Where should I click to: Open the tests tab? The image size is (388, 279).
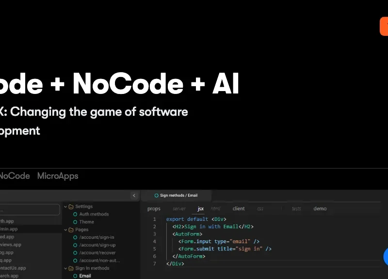(296, 209)
